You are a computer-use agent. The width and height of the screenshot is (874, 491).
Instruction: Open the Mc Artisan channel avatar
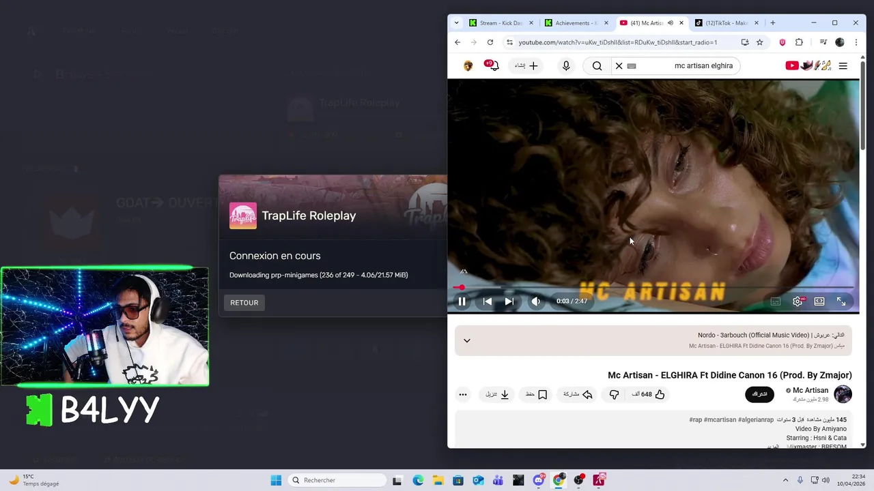pyautogui.click(x=843, y=394)
